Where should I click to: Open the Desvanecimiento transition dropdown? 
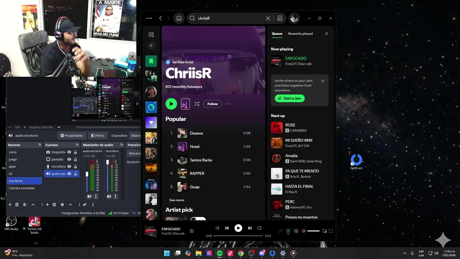point(134,153)
